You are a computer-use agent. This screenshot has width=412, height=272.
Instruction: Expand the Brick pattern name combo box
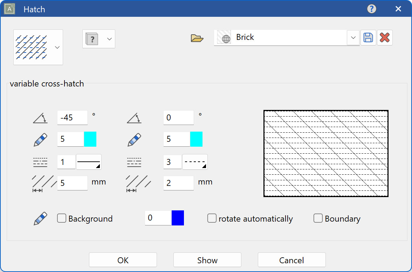[x=353, y=37]
